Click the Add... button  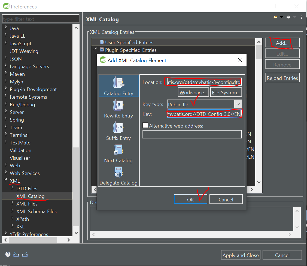[x=282, y=43]
